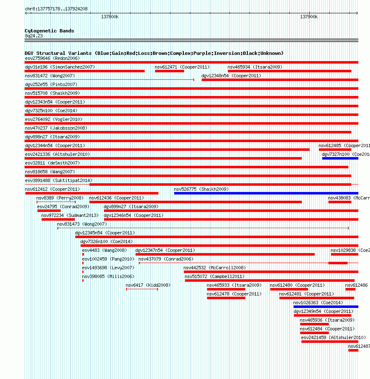Click dgv899n27 (Itsara2009) label
Screen dimensions: 370x379
(131, 206)
